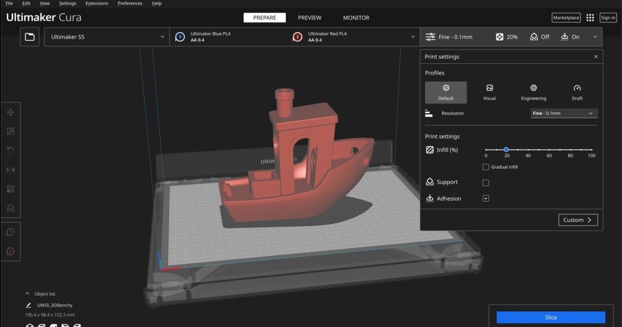
Task: Click the Infill slider handle at 20
Action: coord(506,149)
